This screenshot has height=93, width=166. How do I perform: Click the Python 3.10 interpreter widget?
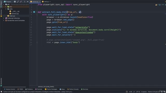tap(154, 92)
